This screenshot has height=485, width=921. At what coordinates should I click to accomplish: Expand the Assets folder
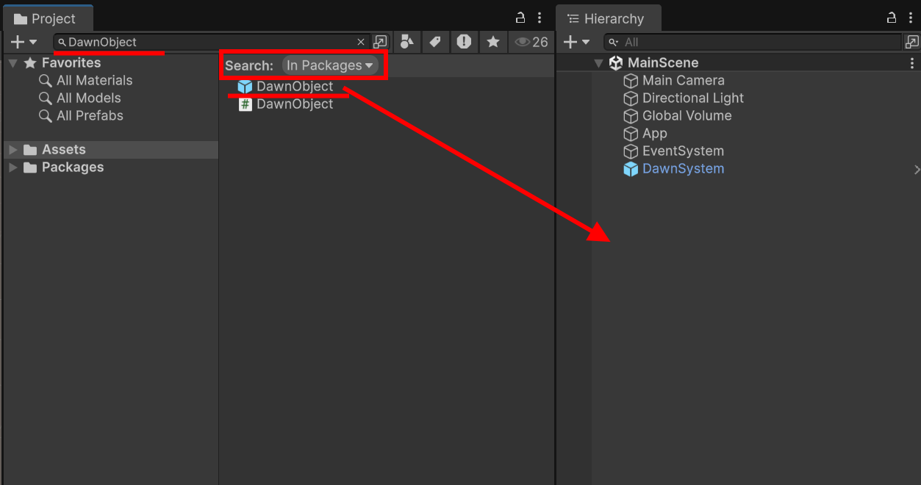pyautogui.click(x=13, y=150)
